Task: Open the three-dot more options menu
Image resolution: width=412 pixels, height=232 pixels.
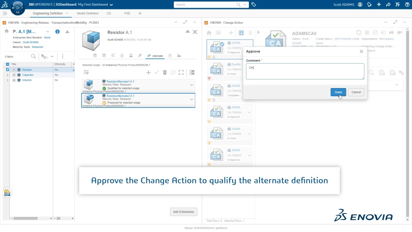Action: (x=63, y=56)
